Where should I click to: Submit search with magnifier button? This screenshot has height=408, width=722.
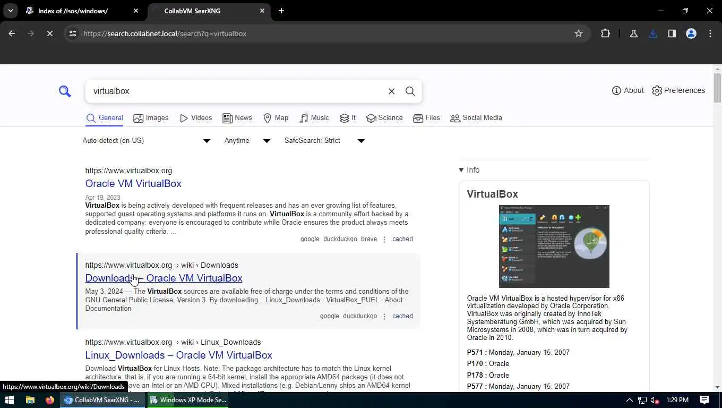pos(410,91)
